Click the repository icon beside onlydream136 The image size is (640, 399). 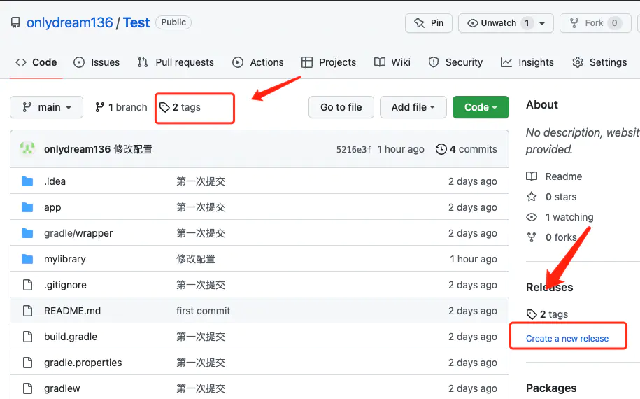(x=15, y=22)
